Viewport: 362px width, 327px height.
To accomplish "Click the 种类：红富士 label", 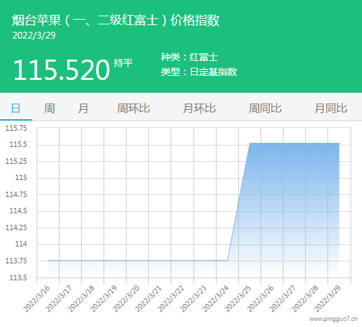I will [189, 57].
